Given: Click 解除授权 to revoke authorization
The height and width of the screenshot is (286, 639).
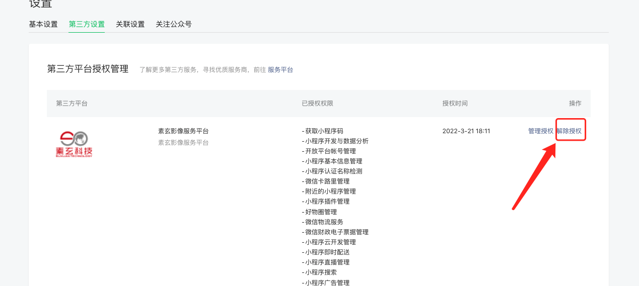Looking at the screenshot, I should pyautogui.click(x=569, y=131).
